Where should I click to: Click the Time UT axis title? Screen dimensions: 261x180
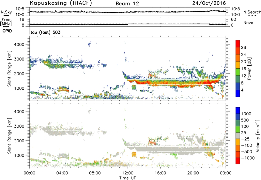tap(128, 178)
